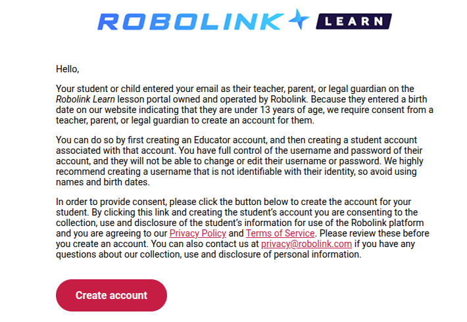The width and height of the screenshot is (467, 322).
Task: Click the line starting "associated with that account"
Action: pyautogui.click(x=239, y=150)
